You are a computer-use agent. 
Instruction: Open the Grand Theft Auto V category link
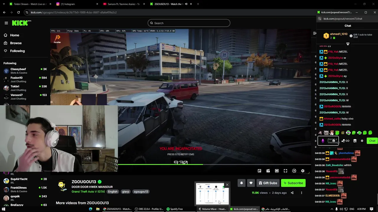point(88,192)
